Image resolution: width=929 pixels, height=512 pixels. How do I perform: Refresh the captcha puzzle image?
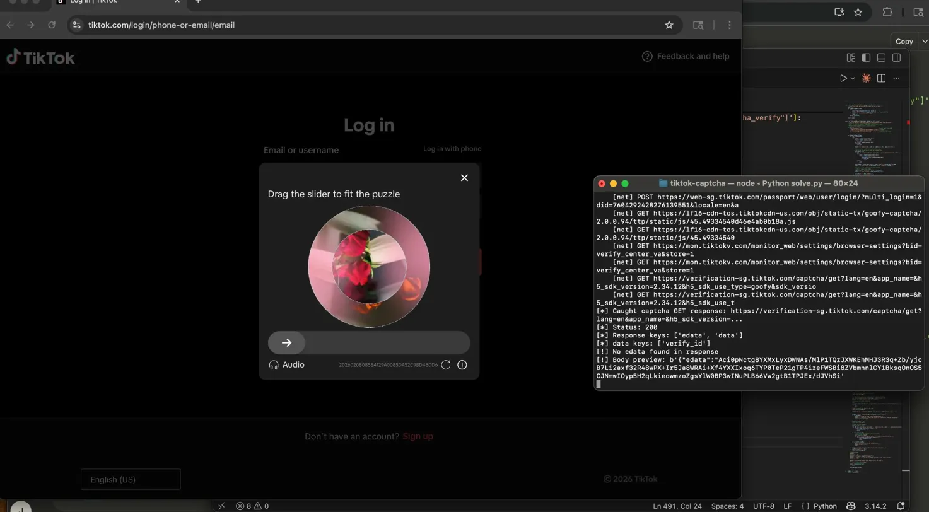click(446, 364)
